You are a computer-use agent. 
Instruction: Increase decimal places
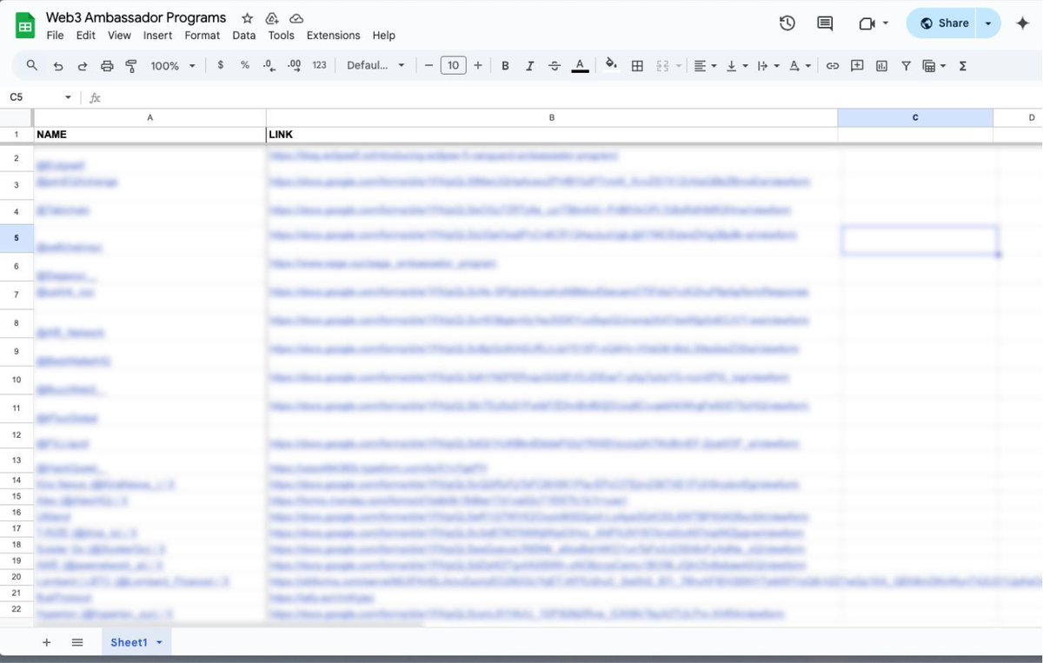(294, 65)
